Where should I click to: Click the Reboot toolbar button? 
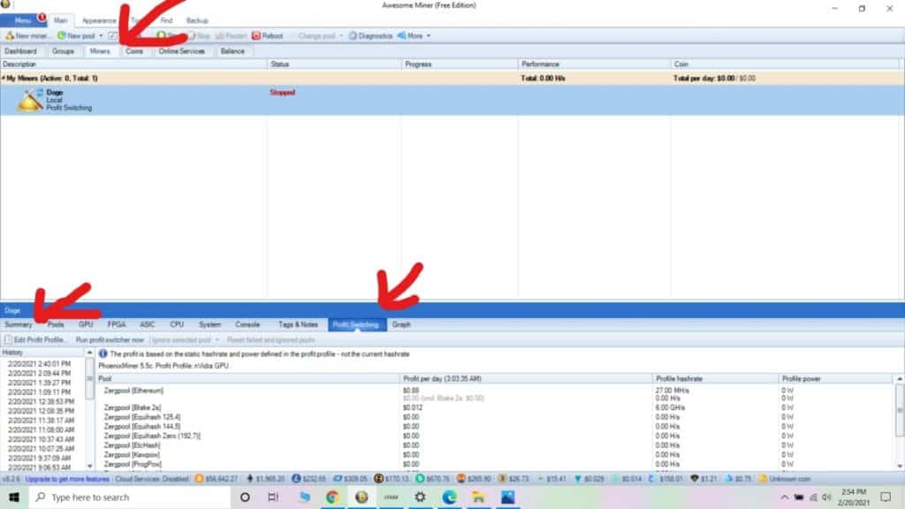click(267, 35)
